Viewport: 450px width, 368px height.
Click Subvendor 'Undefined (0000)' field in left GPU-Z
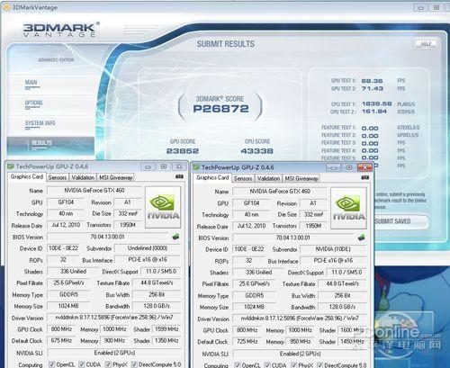pyautogui.click(x=148, y=248)
